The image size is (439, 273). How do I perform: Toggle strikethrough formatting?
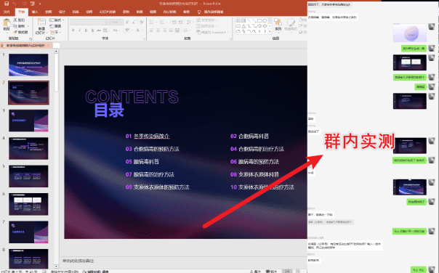pos(99,30)
